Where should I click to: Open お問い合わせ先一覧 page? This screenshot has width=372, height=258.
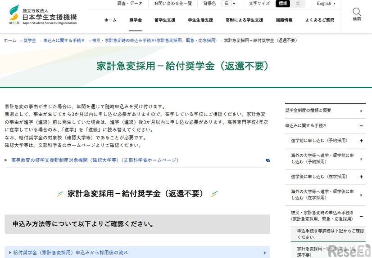[x=173, y=4]
